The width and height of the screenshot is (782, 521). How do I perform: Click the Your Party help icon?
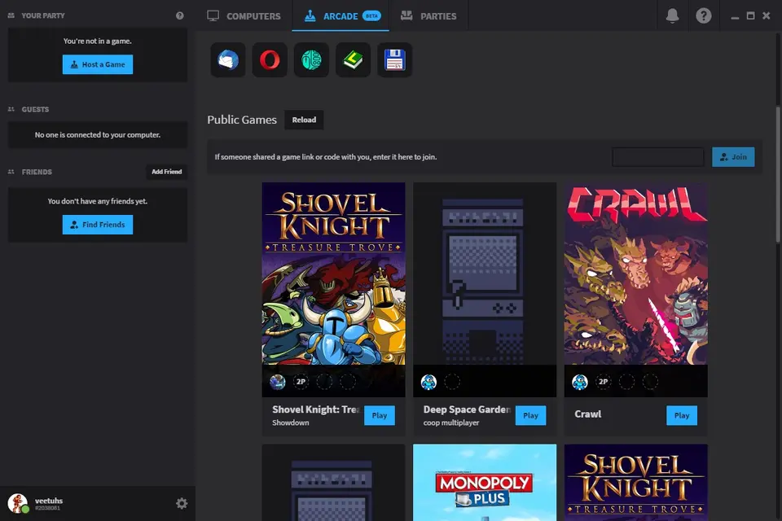pyautogui.click(x=180, y=15)
